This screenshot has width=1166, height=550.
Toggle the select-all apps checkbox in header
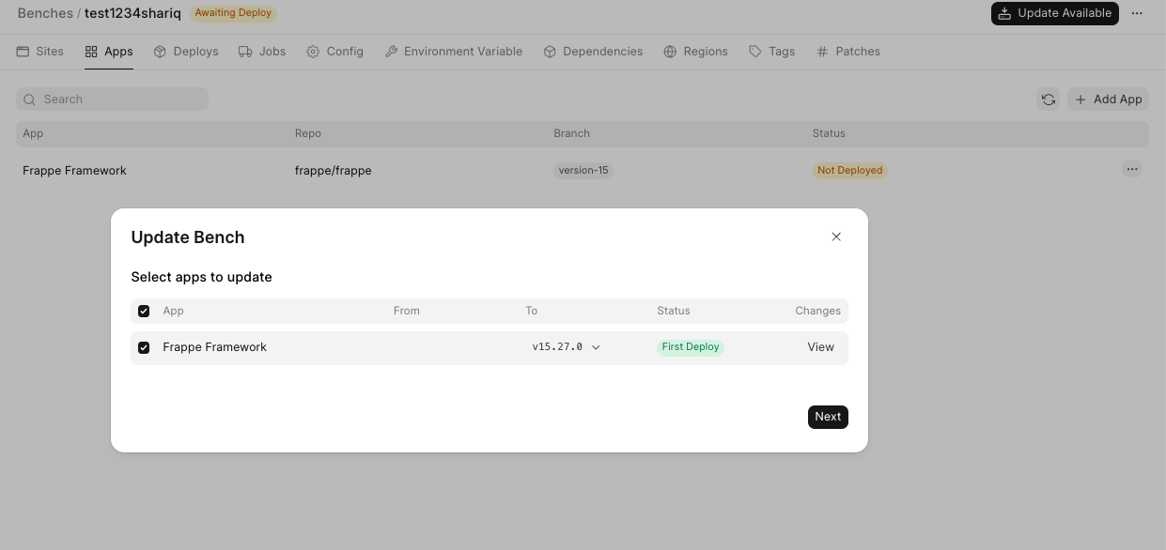point(144,311)
